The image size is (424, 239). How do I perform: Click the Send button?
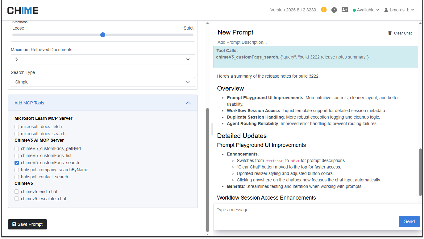[x=409, y=221]
